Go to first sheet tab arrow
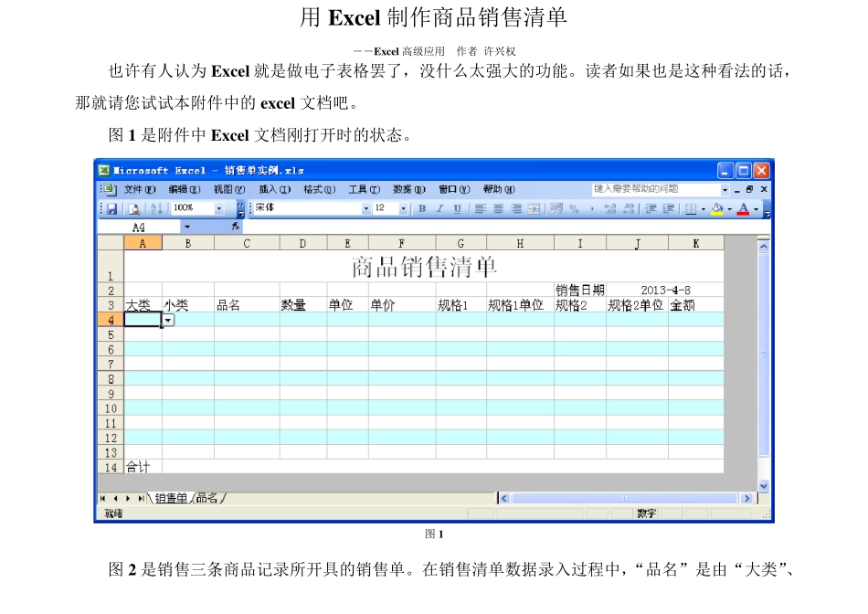Screen dimensions: 868x614 click(x=103, y=498)
